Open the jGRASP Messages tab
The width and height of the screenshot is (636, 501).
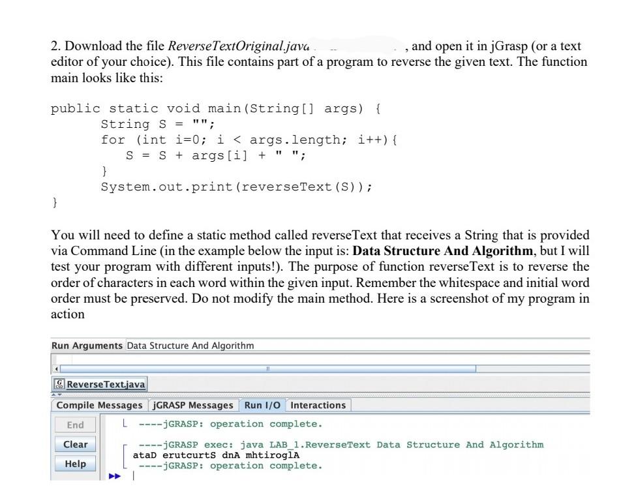[193, 405]
